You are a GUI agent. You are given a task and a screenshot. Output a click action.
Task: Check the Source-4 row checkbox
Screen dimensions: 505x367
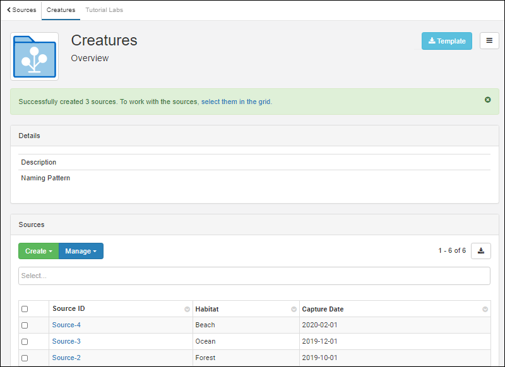25,325
